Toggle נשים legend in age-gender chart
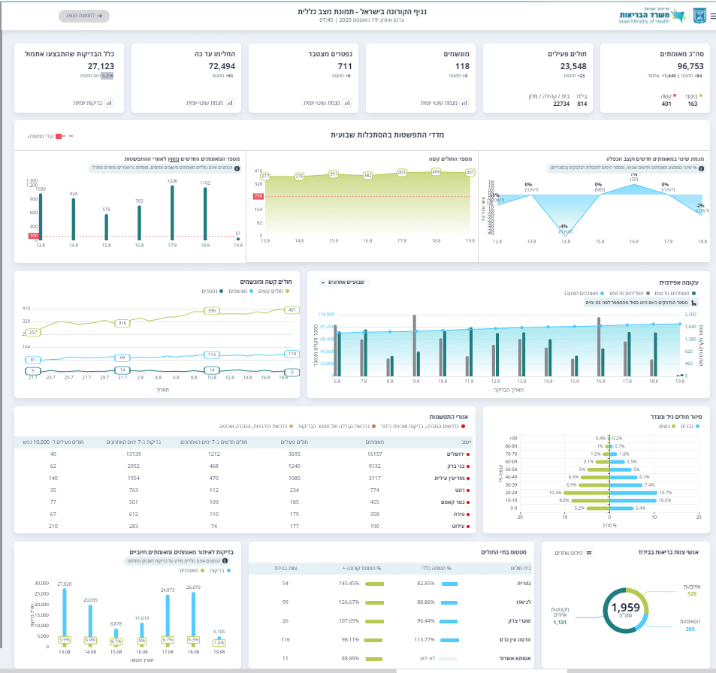 coord(666,426)
